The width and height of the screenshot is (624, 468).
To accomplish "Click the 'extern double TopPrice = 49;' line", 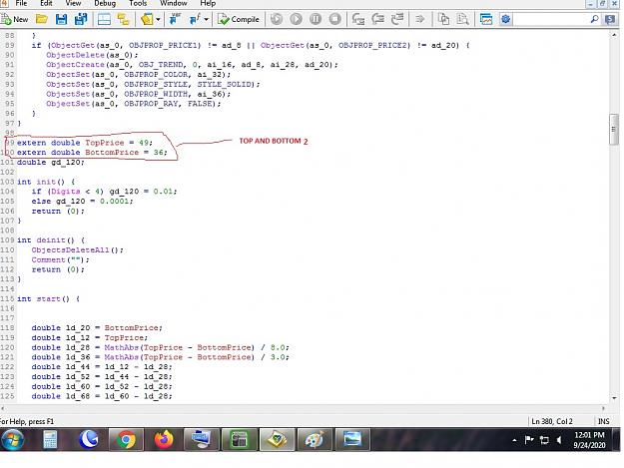I will point(85,143).
